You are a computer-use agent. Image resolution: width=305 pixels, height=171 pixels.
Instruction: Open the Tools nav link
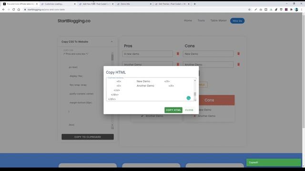click(x=201, y=20)
